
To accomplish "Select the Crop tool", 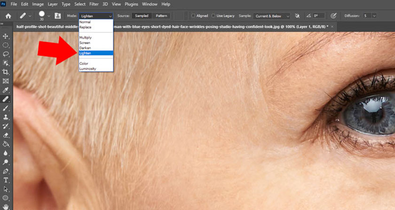I will 6,72.
